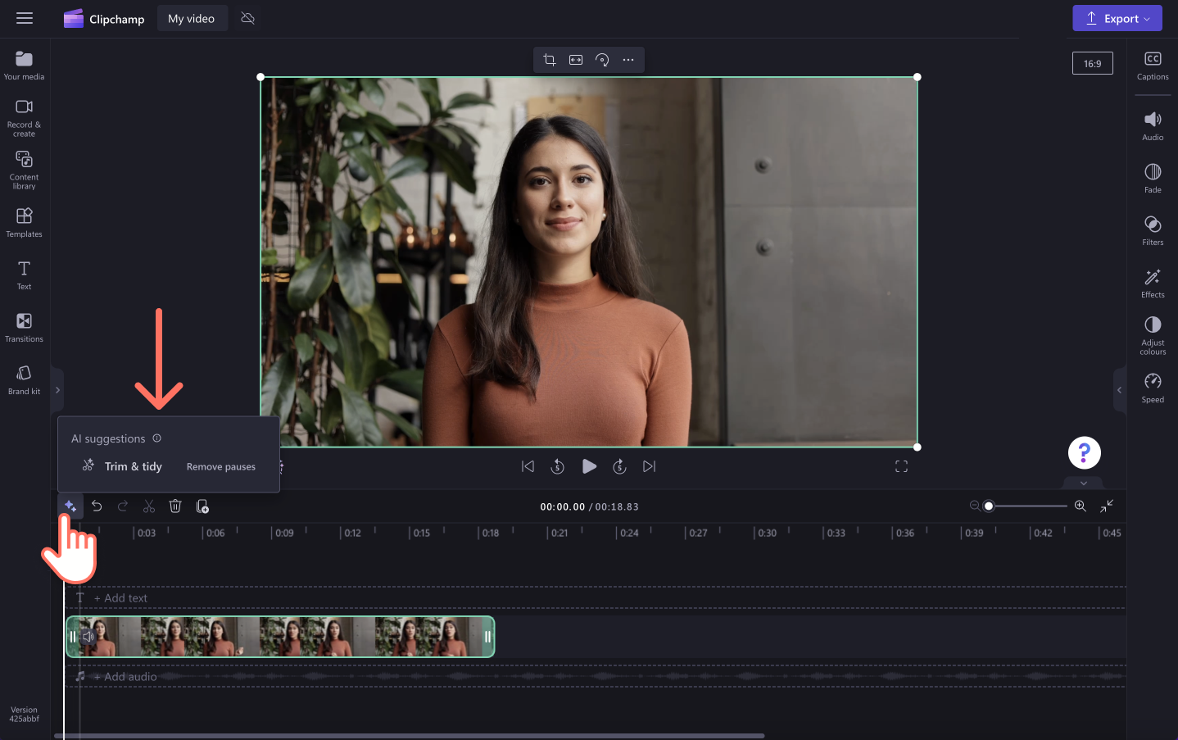
Task: Zoom out the timeline
Action: click(x=974, y=506)
